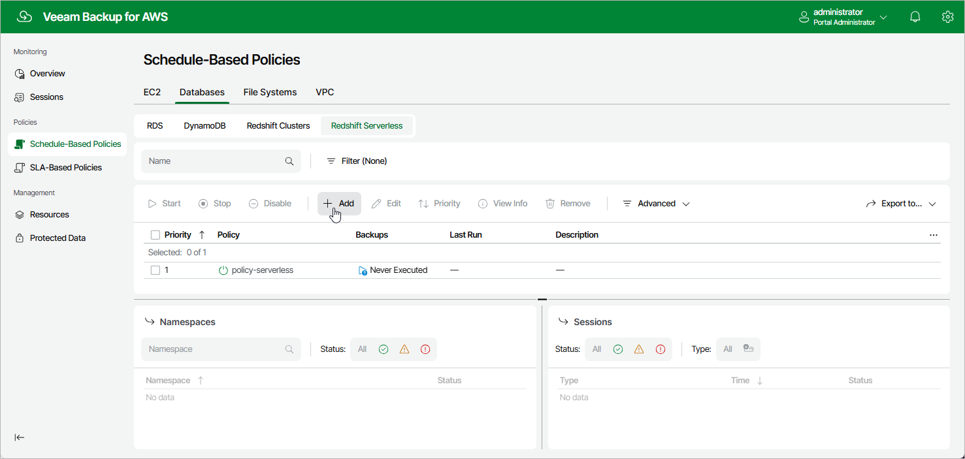Expand the administrator account menu

coord(843,17)
